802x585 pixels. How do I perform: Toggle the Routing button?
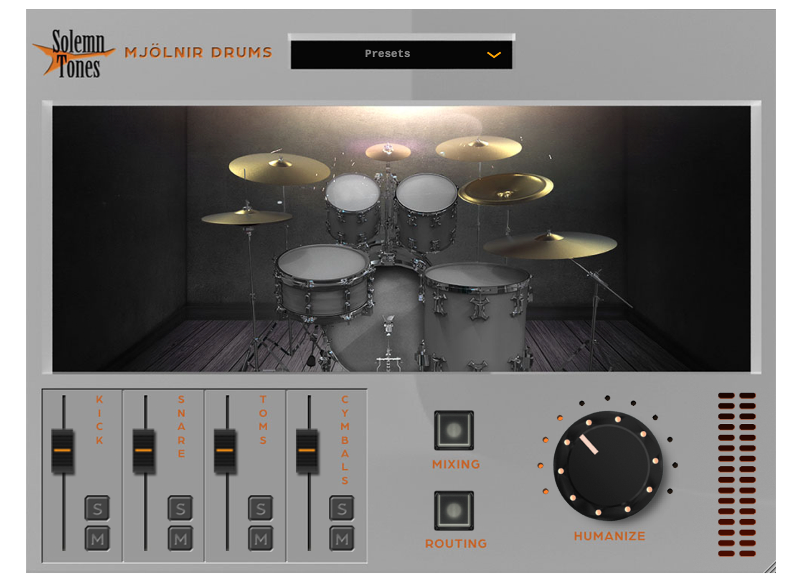click(x=454, y=510)
